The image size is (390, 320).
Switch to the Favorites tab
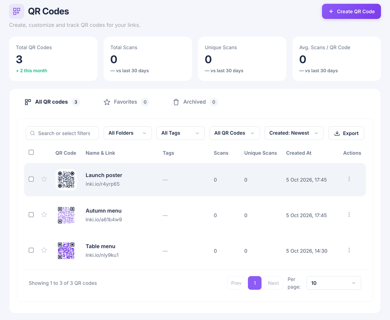[126, 102]
